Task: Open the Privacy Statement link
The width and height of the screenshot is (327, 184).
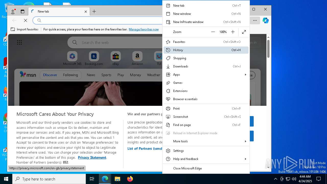Action: point(92,157)
